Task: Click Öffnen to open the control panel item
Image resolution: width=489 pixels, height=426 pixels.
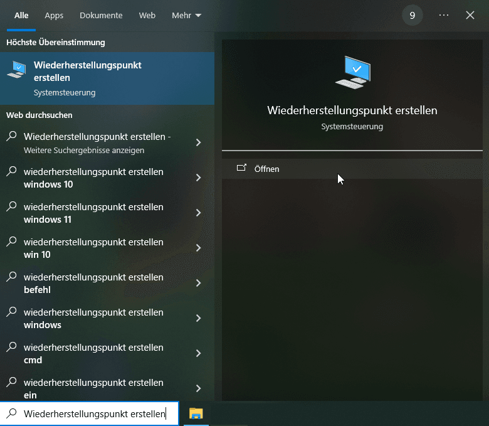Action: pos(352,169)
